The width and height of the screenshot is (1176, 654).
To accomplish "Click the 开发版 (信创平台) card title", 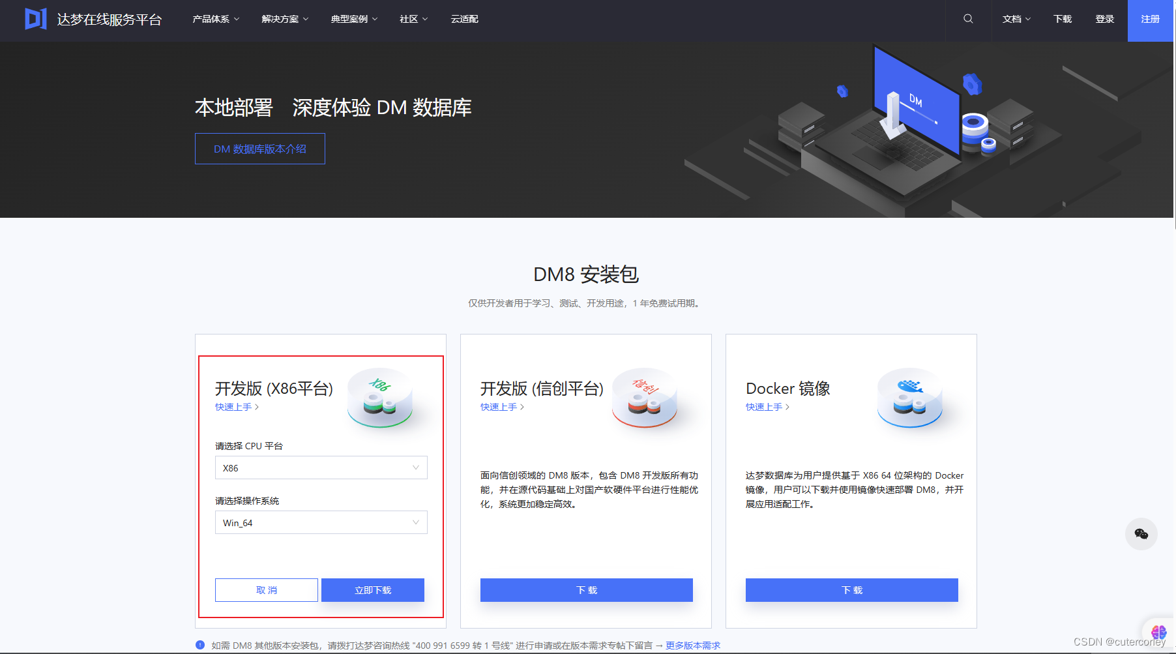I will tap(542, 389).
